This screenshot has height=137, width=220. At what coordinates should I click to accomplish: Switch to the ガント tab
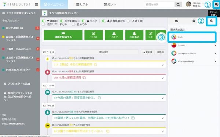tap(110, 4)
